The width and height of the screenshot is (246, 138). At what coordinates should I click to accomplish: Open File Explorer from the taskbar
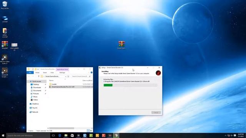66,135
